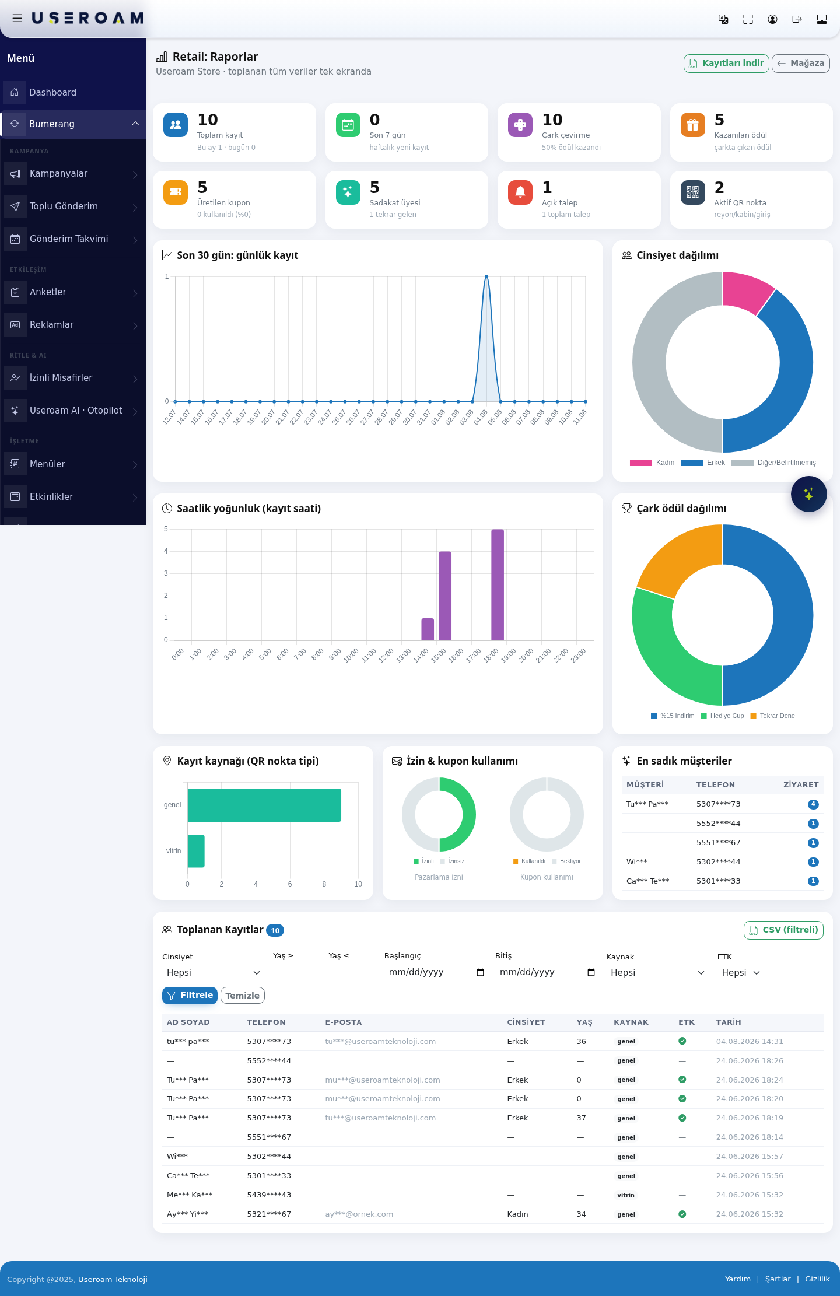Click the Useroam AI sparkle icon
Viewport: 840px width, 1296px height.
click(x=15, y=411)
